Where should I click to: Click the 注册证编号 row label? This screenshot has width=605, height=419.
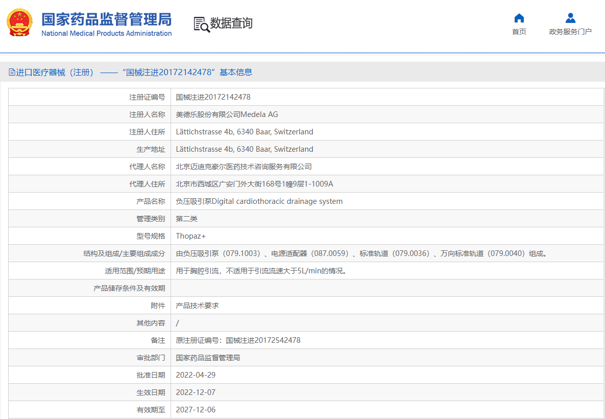(147, 97)
